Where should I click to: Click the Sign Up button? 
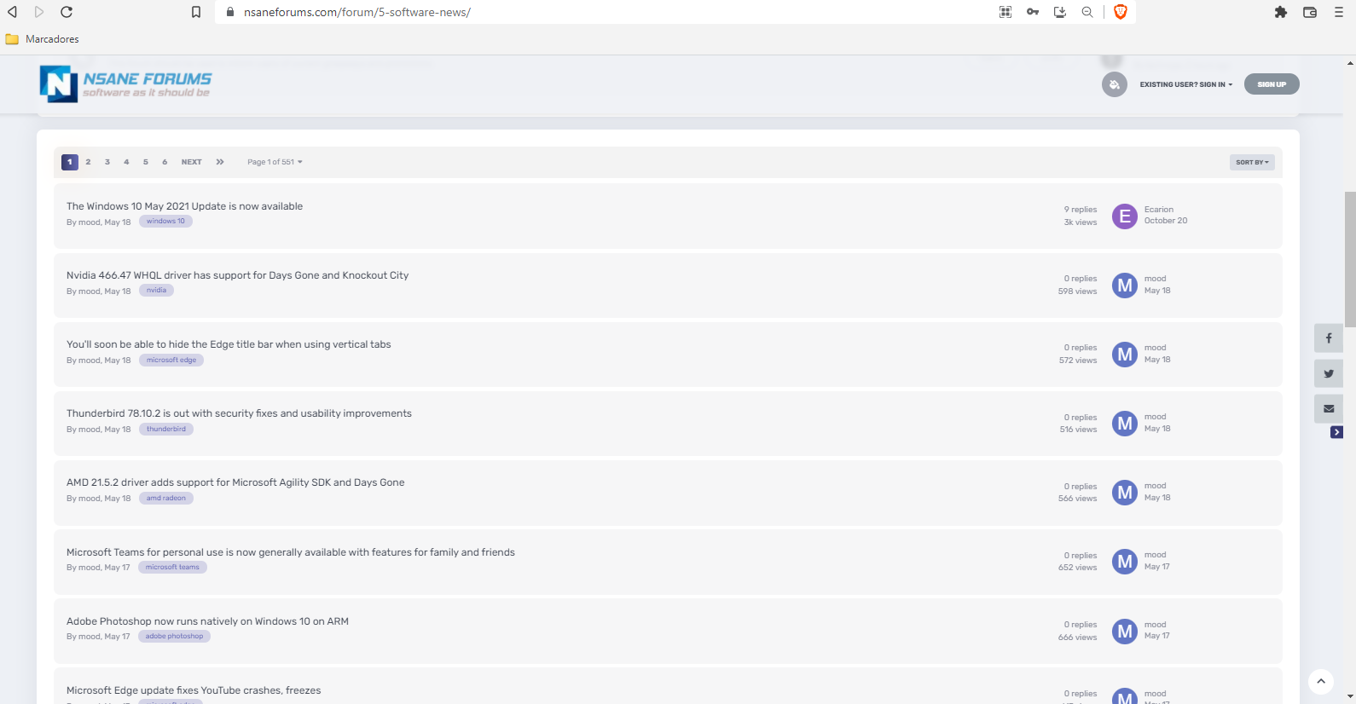pos(1272,84)
